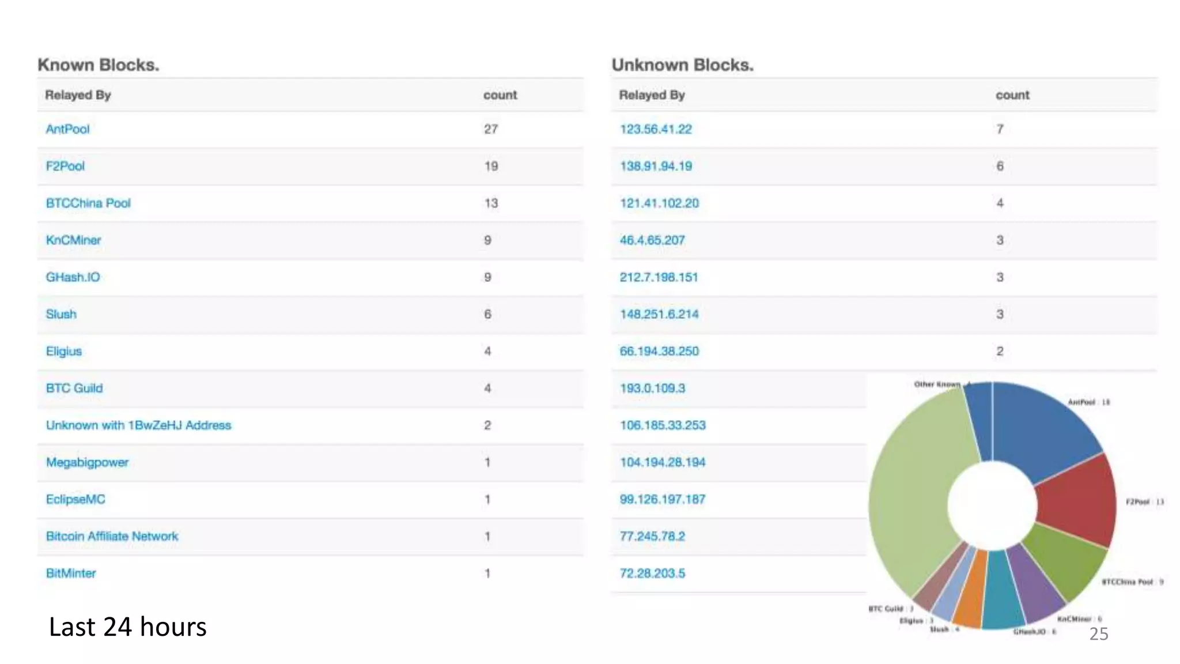Click the Known Blocks count column header
The image size is (1180, 664).
500,95
